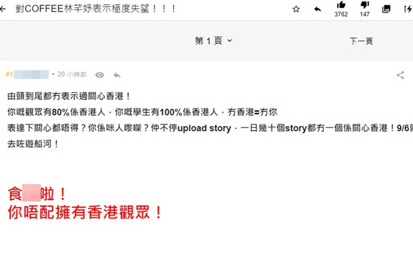Viewport: 413px width, 260px height.
Task: Go to next page via 下一頁
Action: pos(361,41)
